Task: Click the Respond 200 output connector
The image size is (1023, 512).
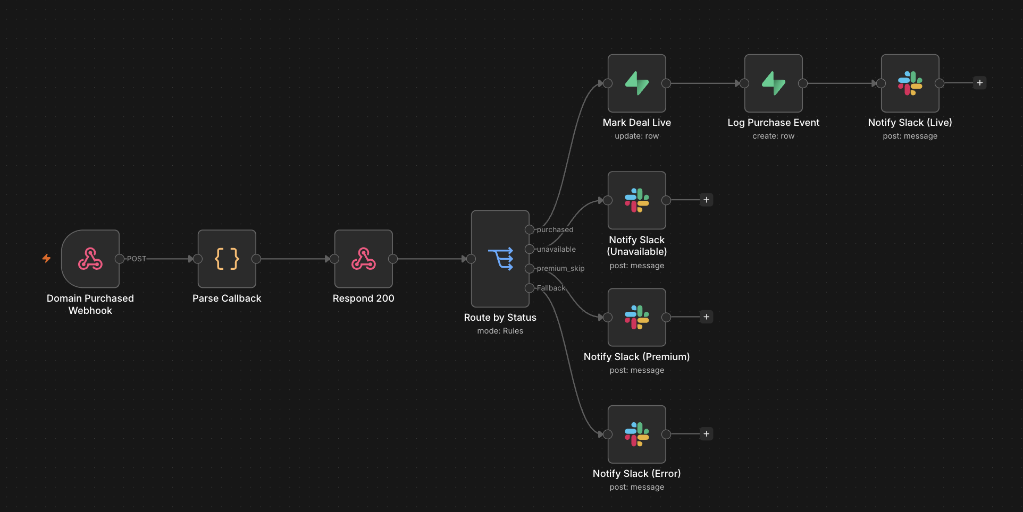Action: 393,259
